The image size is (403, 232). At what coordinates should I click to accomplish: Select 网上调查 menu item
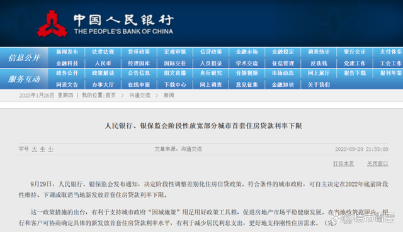point(211,85)
